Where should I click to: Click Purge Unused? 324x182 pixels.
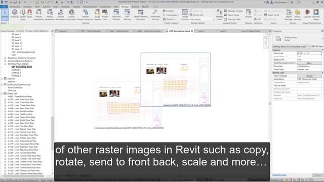[x=97, y=15]
